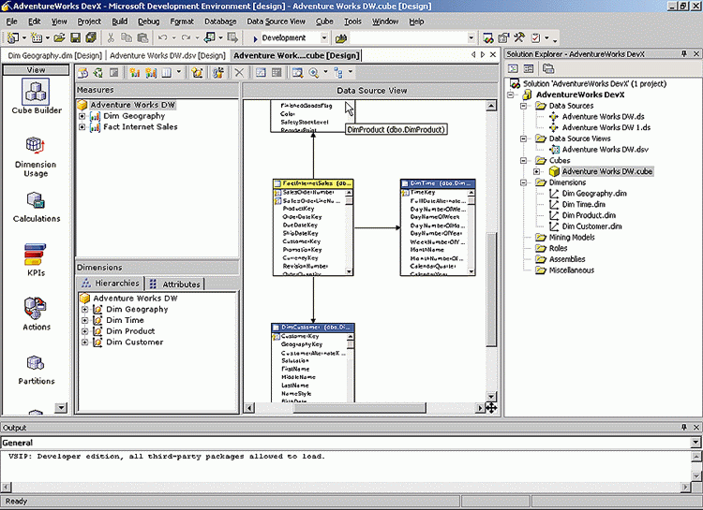
Task: Click the pan cross-arrow icon in diagram corner
Action: pos(491,408)
